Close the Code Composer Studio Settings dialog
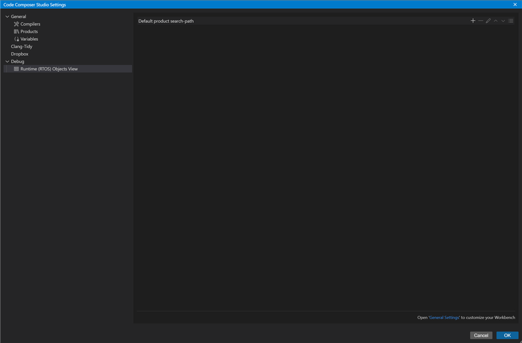 point(515,4)
